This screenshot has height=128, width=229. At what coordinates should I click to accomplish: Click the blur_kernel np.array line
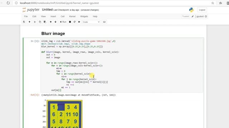point(72,47)
